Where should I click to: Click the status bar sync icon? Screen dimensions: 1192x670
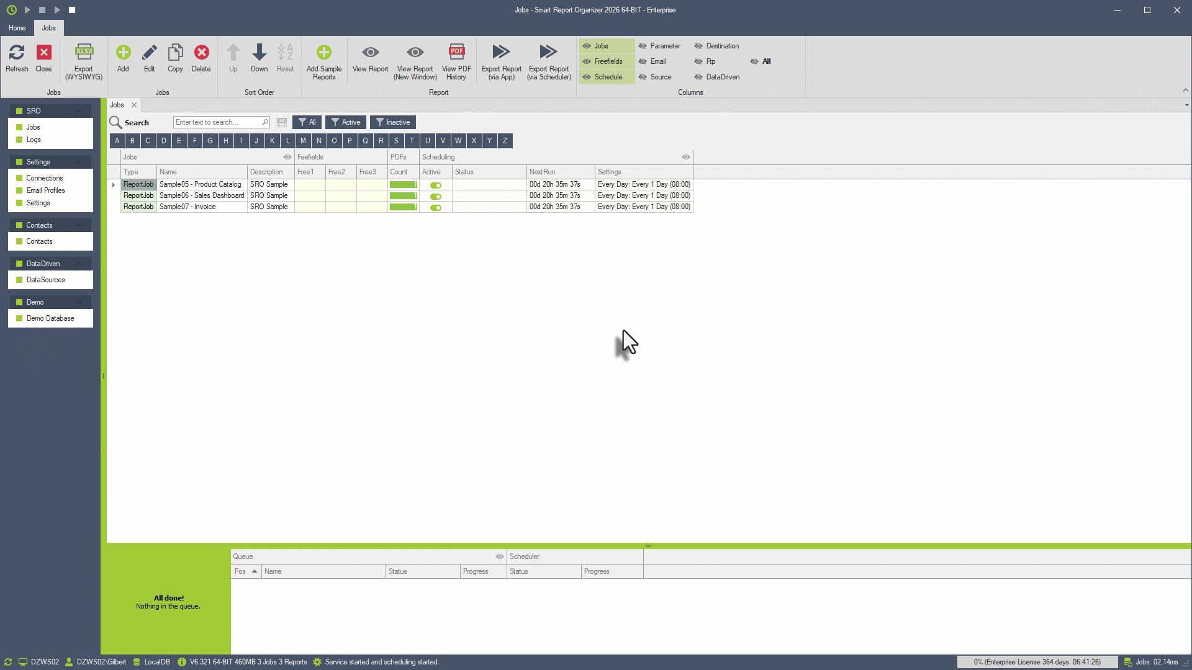click(x=8, y=662)
